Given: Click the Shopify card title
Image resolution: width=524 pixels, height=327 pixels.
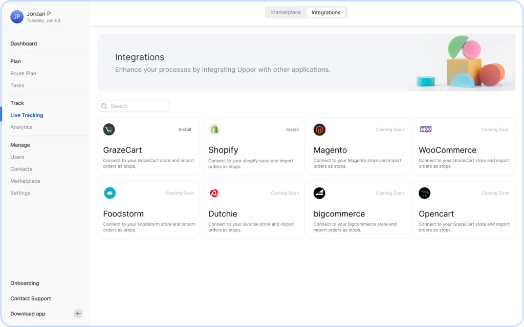Looking at the screenshot, I should pyautogui.click(x=223, y=150).
